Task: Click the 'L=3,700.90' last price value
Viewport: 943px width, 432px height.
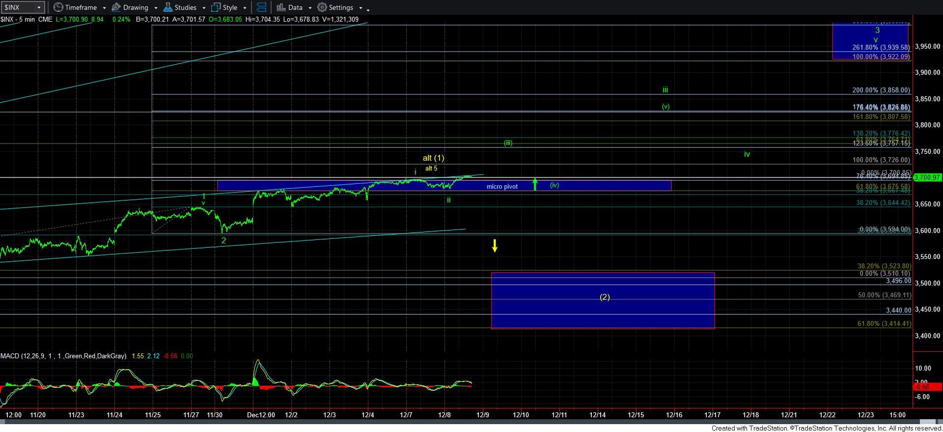Action: 73,19
